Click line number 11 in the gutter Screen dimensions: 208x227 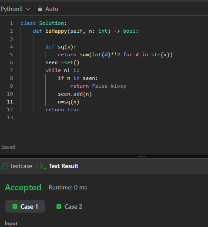(10, 102)
